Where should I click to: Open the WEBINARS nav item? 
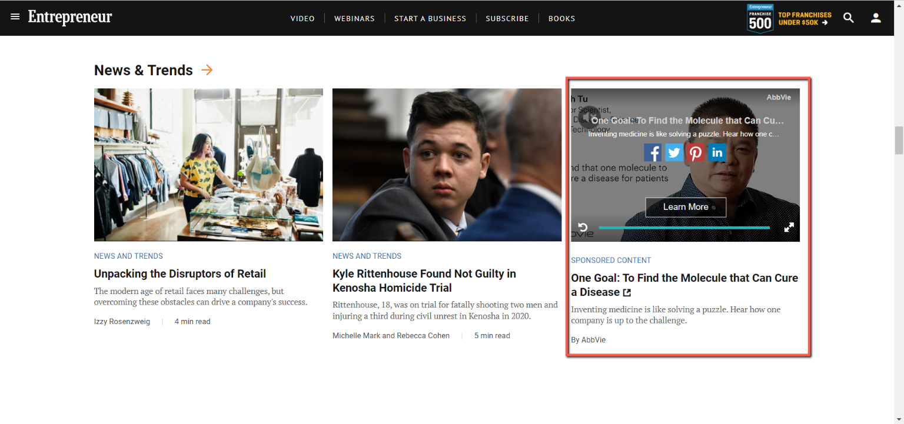click(x=354, y=18)
